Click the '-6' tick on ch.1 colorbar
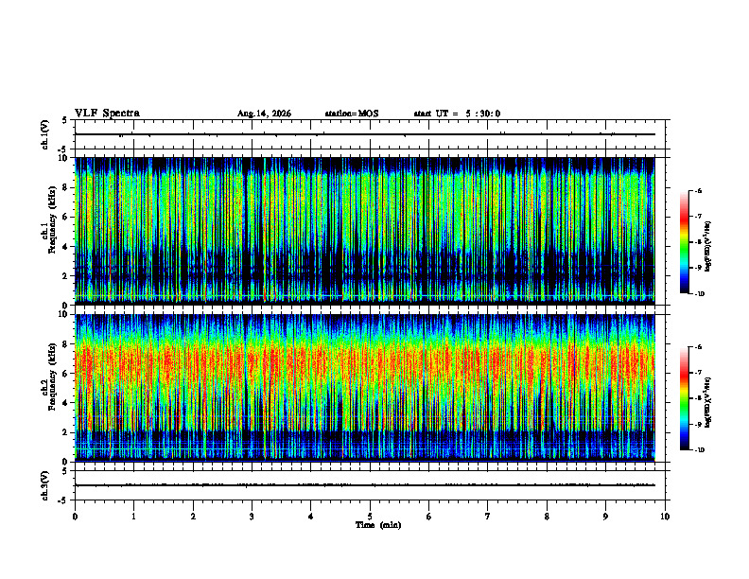Screen dimensions: 749x579 tap(697, 190)
